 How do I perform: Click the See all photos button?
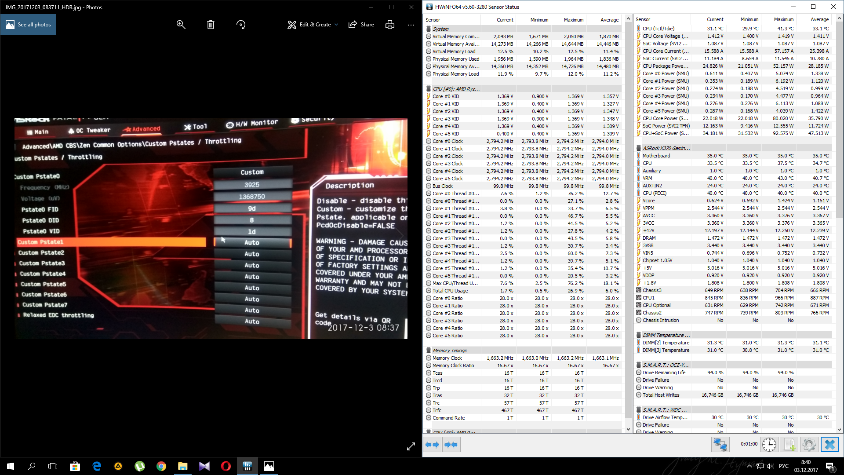[x=29, y=25]
